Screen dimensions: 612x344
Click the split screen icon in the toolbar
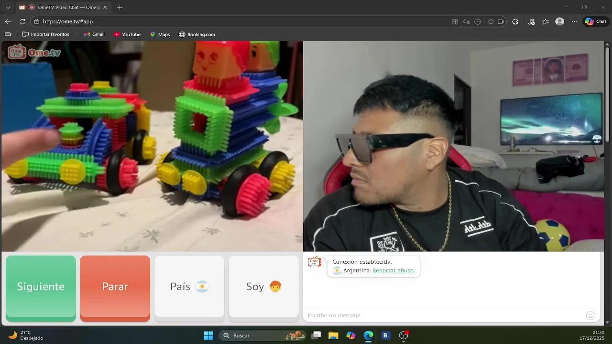(455, 21)
